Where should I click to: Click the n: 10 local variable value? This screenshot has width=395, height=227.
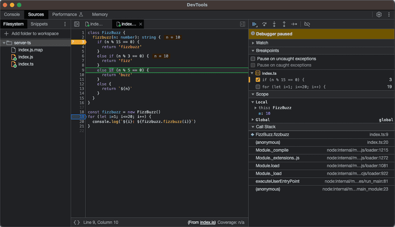coord(268,113)
